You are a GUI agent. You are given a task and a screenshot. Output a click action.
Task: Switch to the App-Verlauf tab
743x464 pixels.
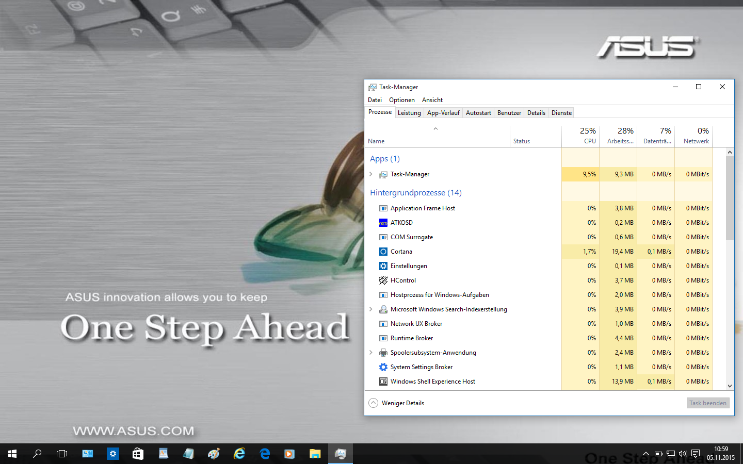[443, 113]
